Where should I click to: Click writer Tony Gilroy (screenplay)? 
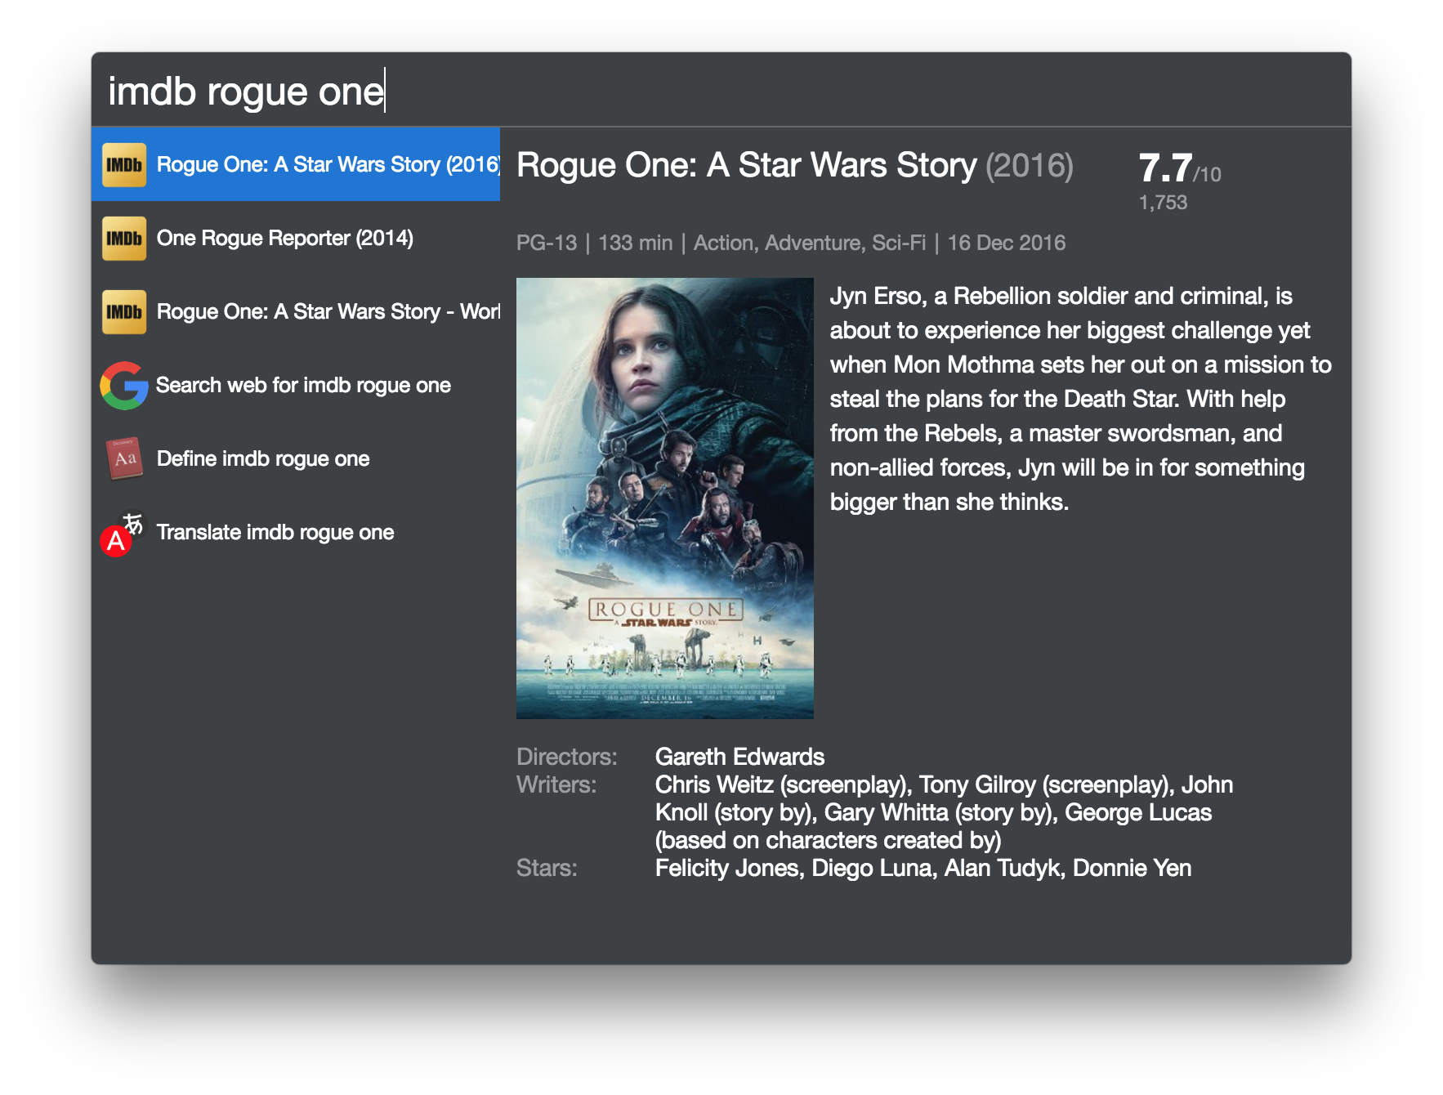click(x=1047, y=784)
